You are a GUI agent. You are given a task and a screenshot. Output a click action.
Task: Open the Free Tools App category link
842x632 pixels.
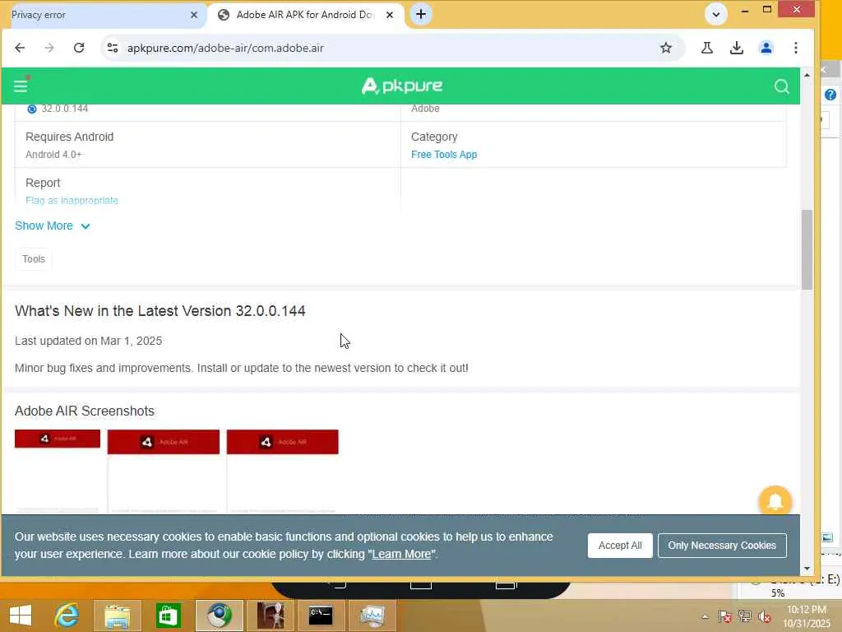tap(443, 154)
